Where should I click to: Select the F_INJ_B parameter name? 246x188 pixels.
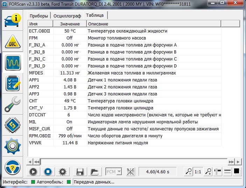37,52
